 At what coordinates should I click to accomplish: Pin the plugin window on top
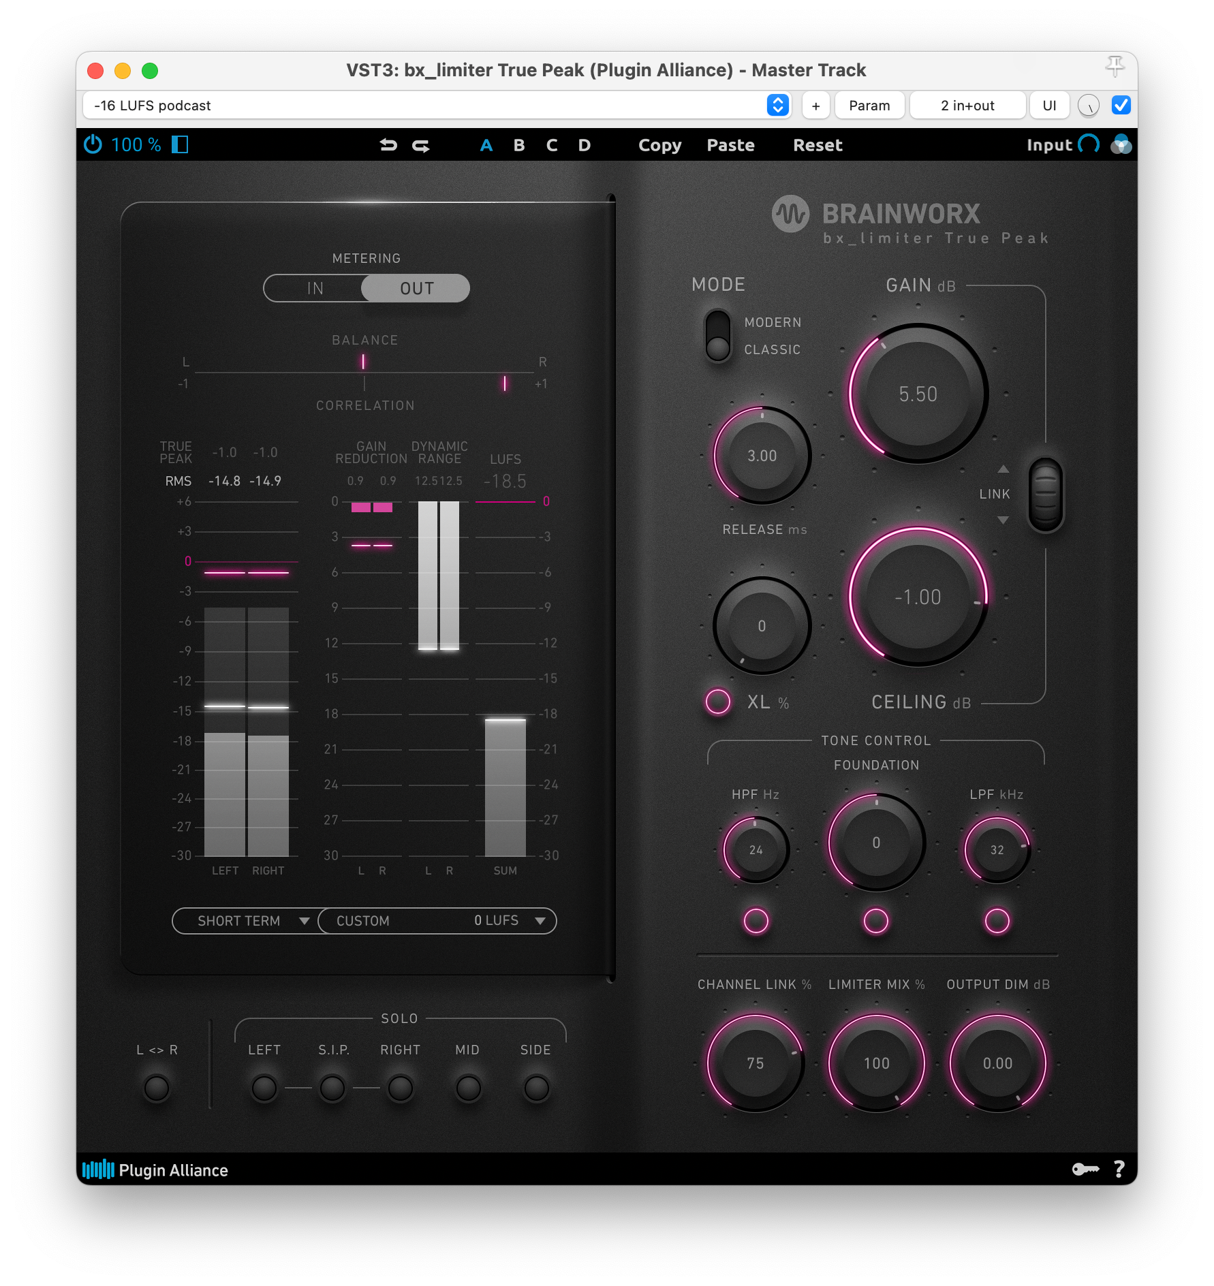(x=1115, y=67)
